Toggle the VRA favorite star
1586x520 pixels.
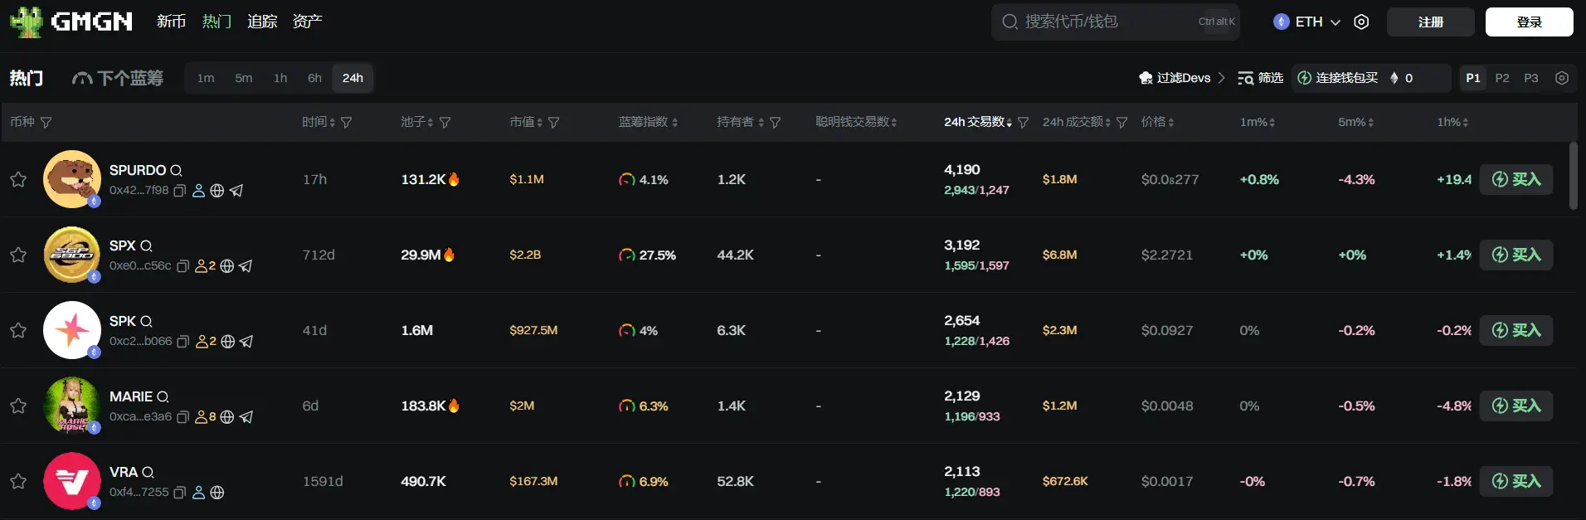(18, 481)
